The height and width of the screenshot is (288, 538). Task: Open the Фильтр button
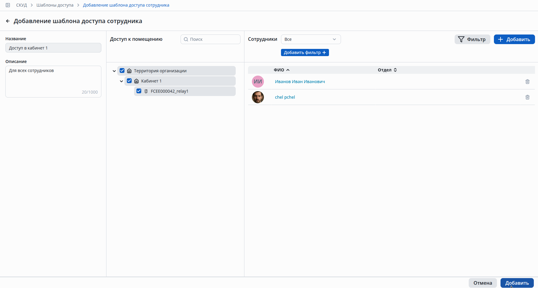tap(472, 39)
